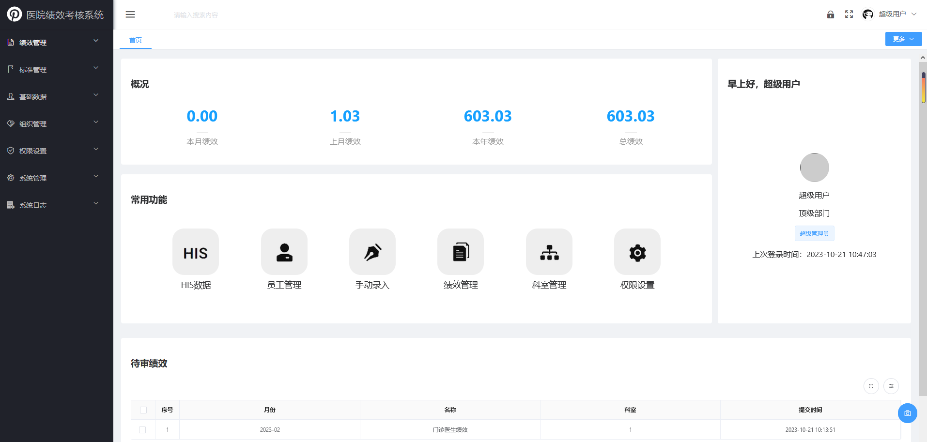
Task: Click the HIS数据 label
Action: [196, 285]
